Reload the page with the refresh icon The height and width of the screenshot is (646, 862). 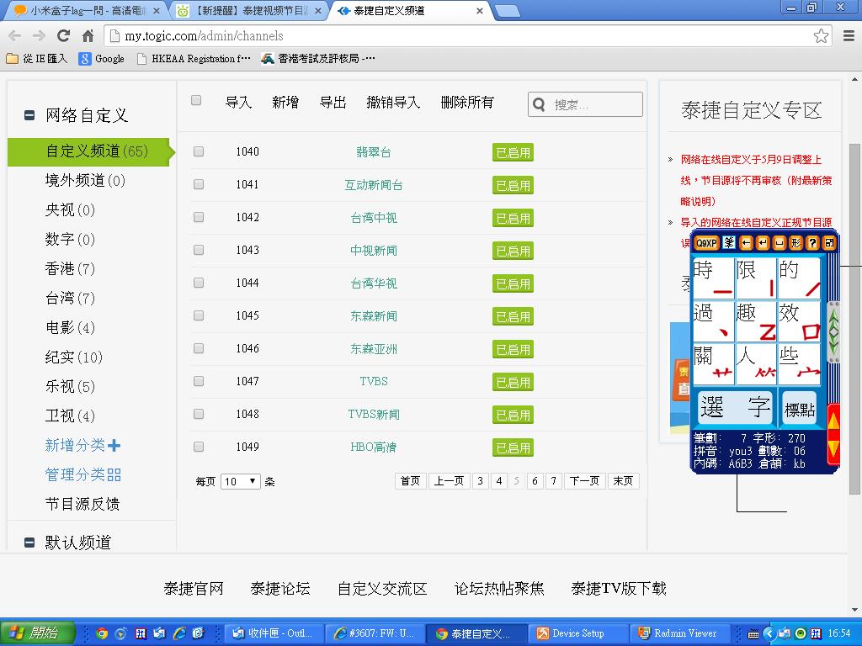64,36
